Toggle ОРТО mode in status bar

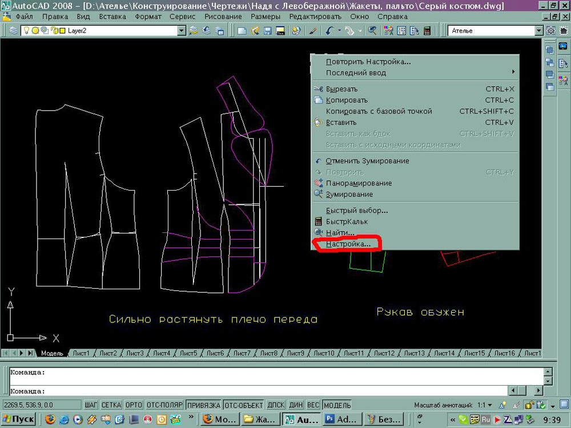(x=134, y=405)
